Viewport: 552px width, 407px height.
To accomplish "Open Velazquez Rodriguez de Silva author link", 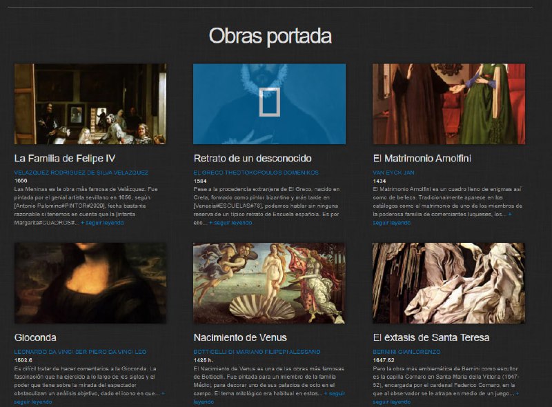I will 81,172.
